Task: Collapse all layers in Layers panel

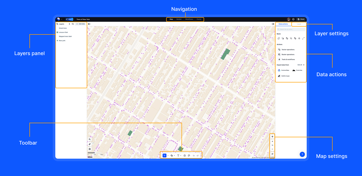Action: click(x=69, y=24)
